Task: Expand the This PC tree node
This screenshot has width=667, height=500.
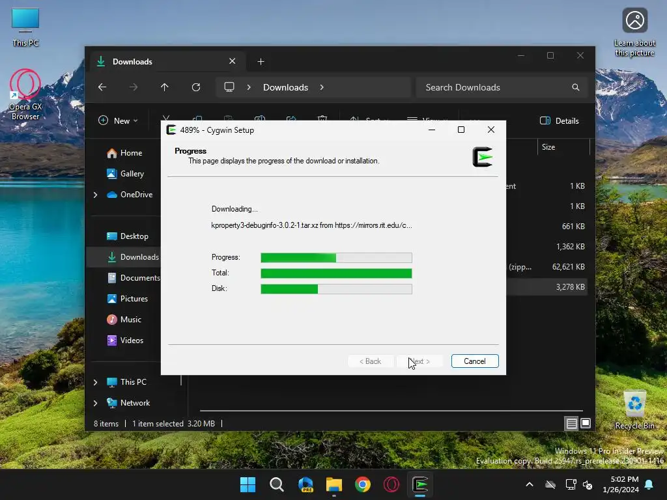Action: coord(95,382)
